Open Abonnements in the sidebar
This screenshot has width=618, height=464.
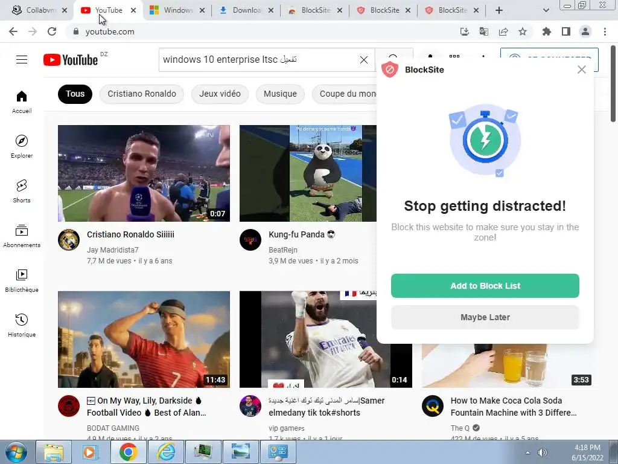pyautogui.click(x=22, y=236)
